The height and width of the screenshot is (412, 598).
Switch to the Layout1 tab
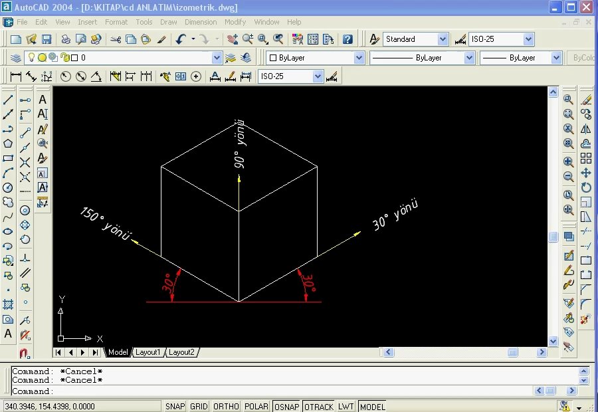click(x=148, y=352)
